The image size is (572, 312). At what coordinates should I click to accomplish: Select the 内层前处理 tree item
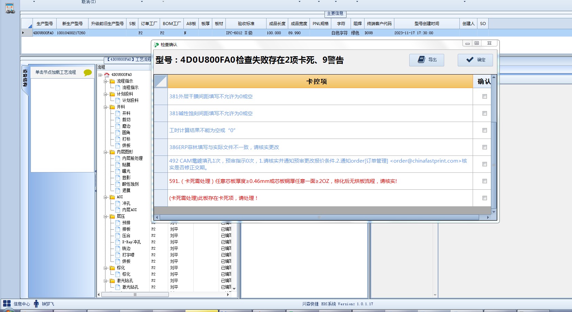click(132, 159)
